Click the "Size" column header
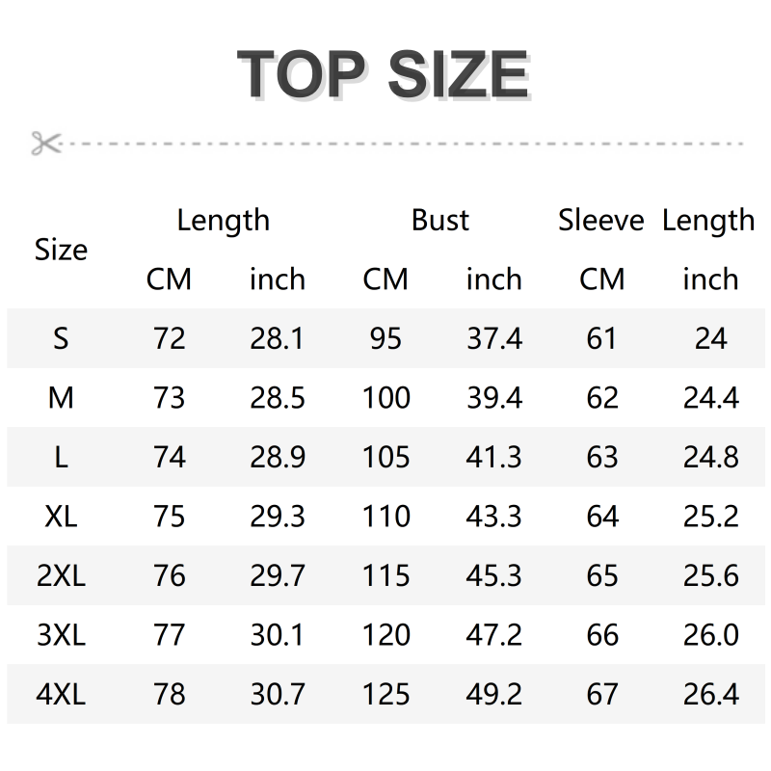Screen dimensions: 771x771 click(61, 250)
